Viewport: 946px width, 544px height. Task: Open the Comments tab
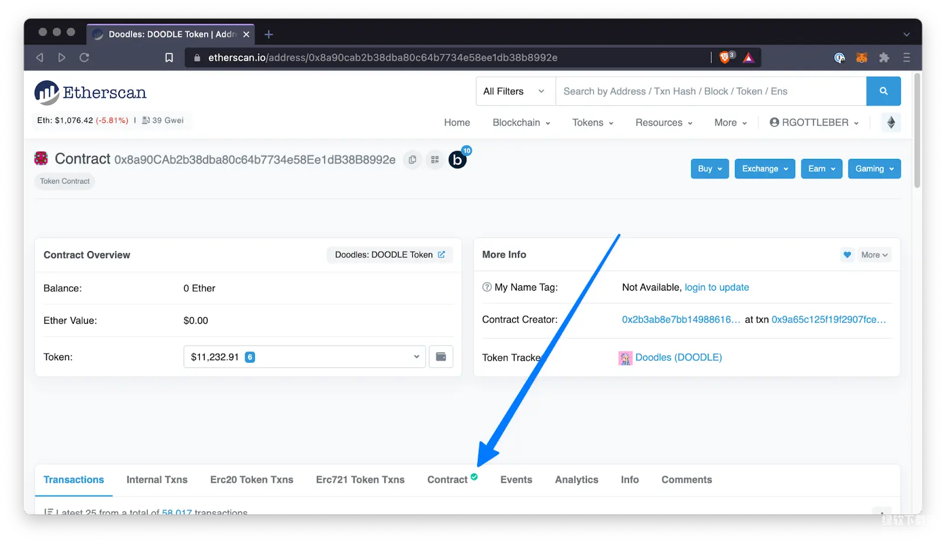click(686, 480)
